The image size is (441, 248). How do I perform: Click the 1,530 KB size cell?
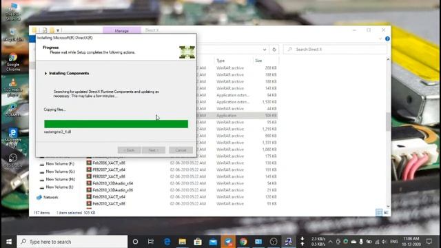pyautogui.click(x=269, y=102)
